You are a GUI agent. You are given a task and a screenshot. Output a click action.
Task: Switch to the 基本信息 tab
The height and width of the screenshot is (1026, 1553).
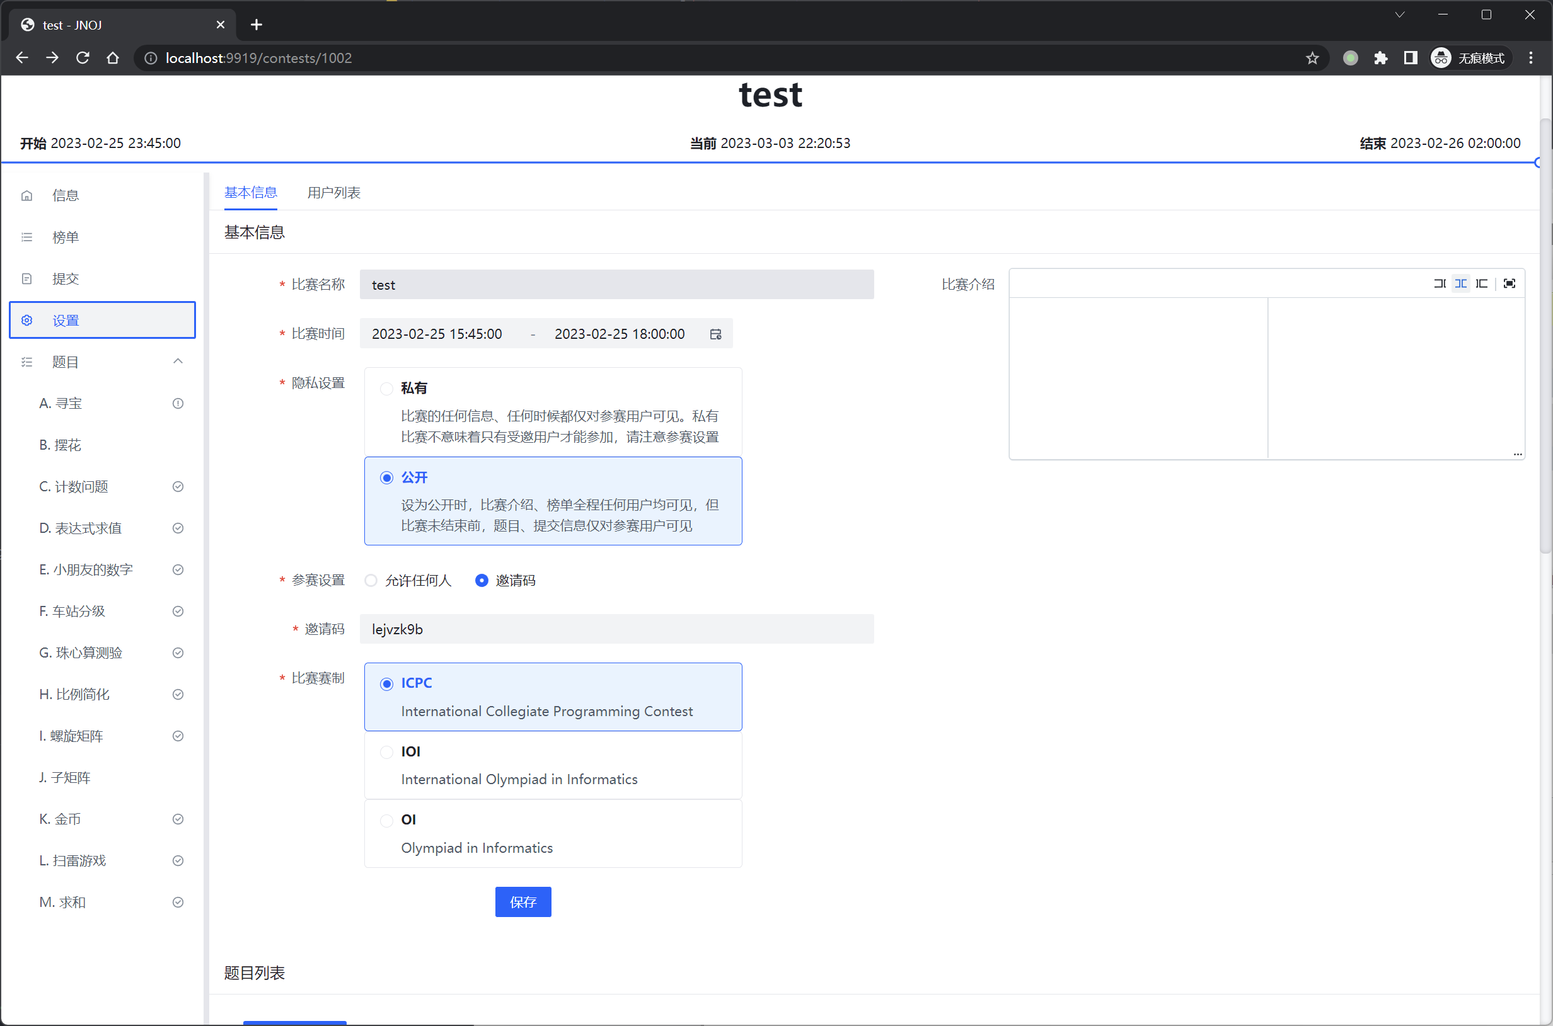click(250, 192)
